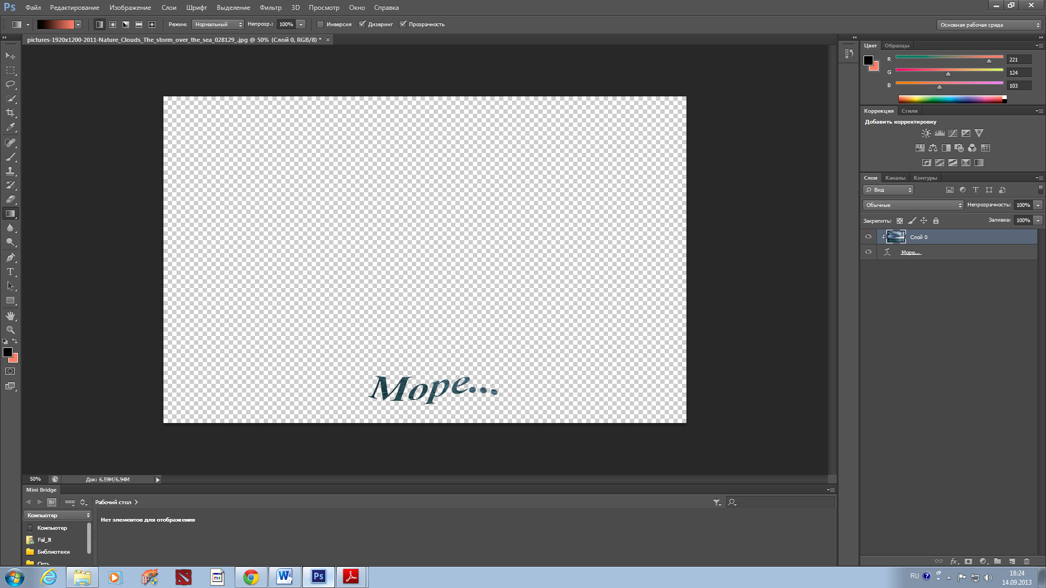Add Brightness/Contrast adjustment icon
Image resolution: width=1046 pixels, height=588 pixels.
[926, 133]
